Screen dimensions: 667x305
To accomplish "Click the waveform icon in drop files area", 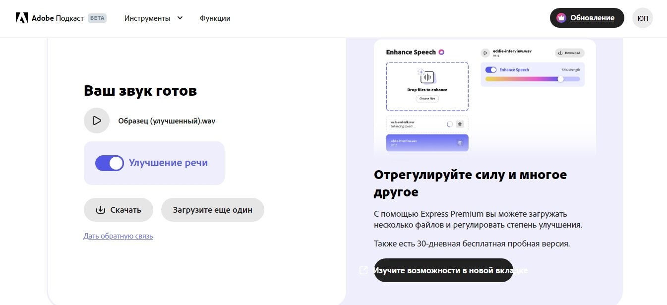I will [x=427, y=77].
